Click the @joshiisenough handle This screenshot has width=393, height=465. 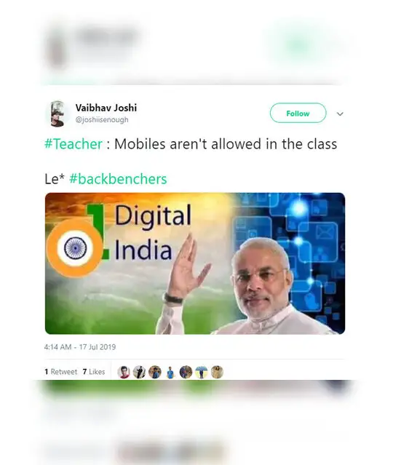coord(102,120)
